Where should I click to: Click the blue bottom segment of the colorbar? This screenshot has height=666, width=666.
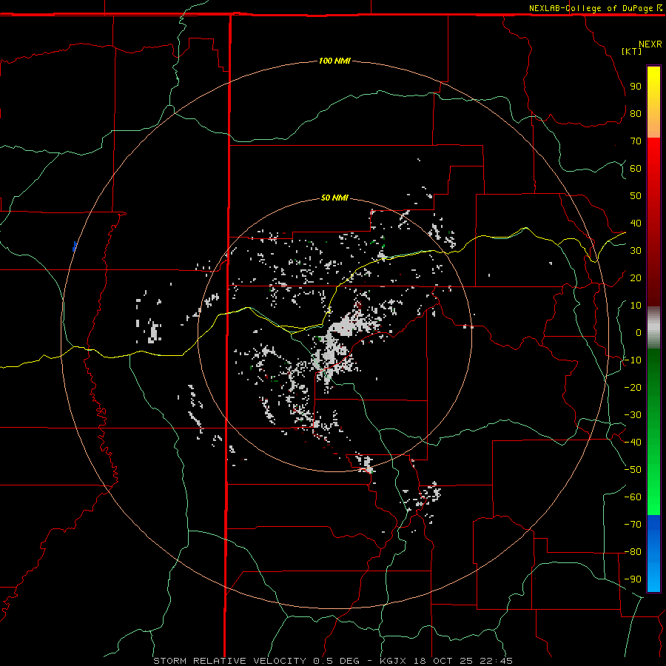pos(653,554)
